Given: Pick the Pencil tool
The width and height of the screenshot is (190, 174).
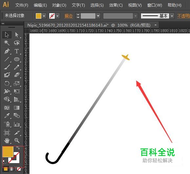Looking at the screenshot, I should 17,67.
